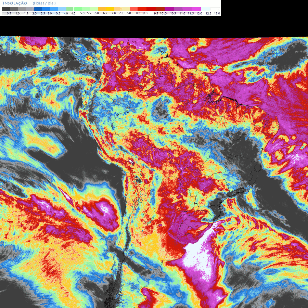Click the 8.0 legend value

pyautogui.click(x=129, y=13)
